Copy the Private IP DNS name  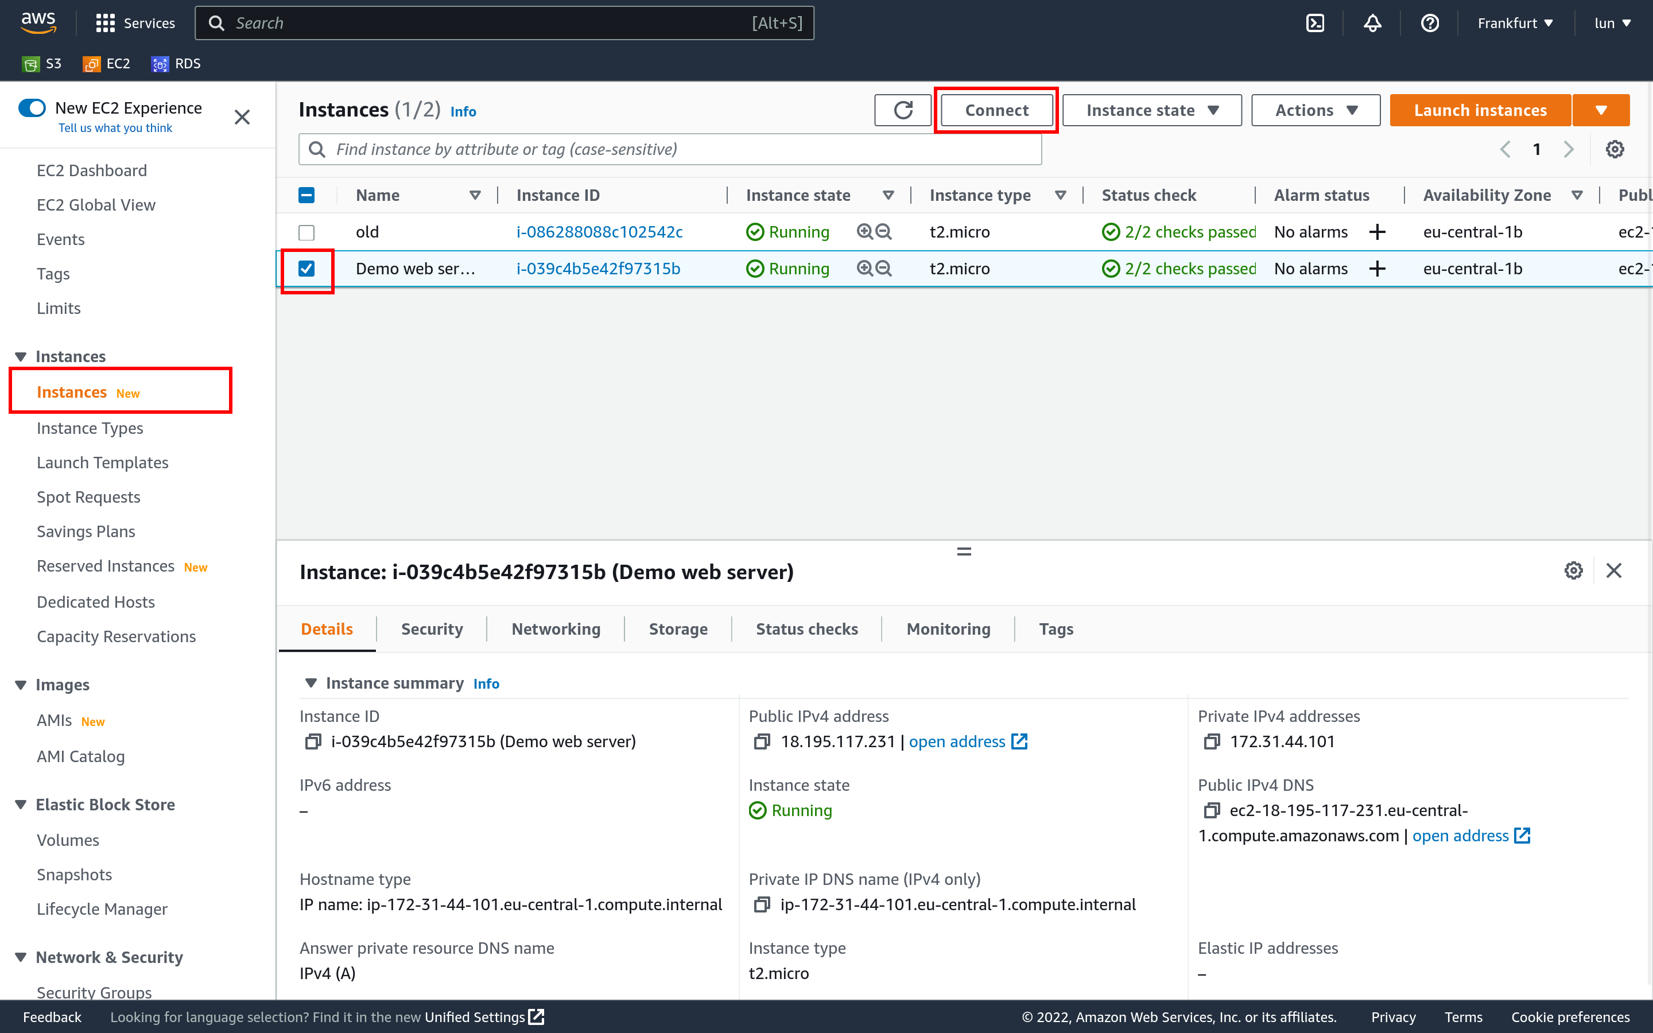tap(762, 904)
